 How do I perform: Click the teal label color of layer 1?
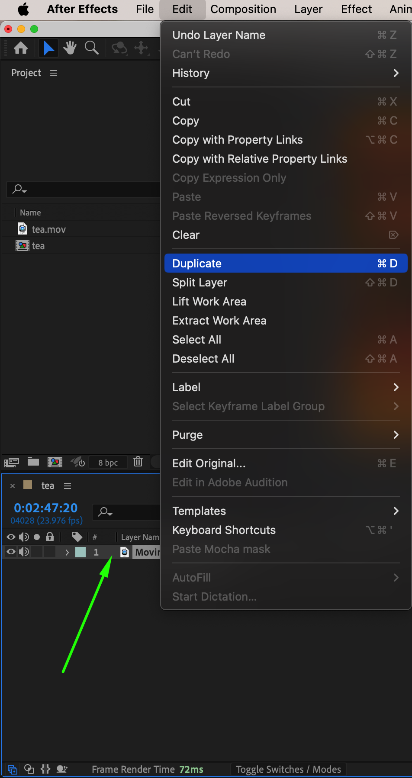[x=80, y=552]
